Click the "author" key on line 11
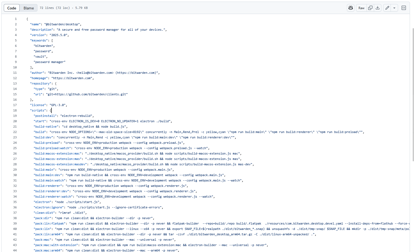This screenshot has width=414, height=252. pyautogui.click(x=37, y=73)
